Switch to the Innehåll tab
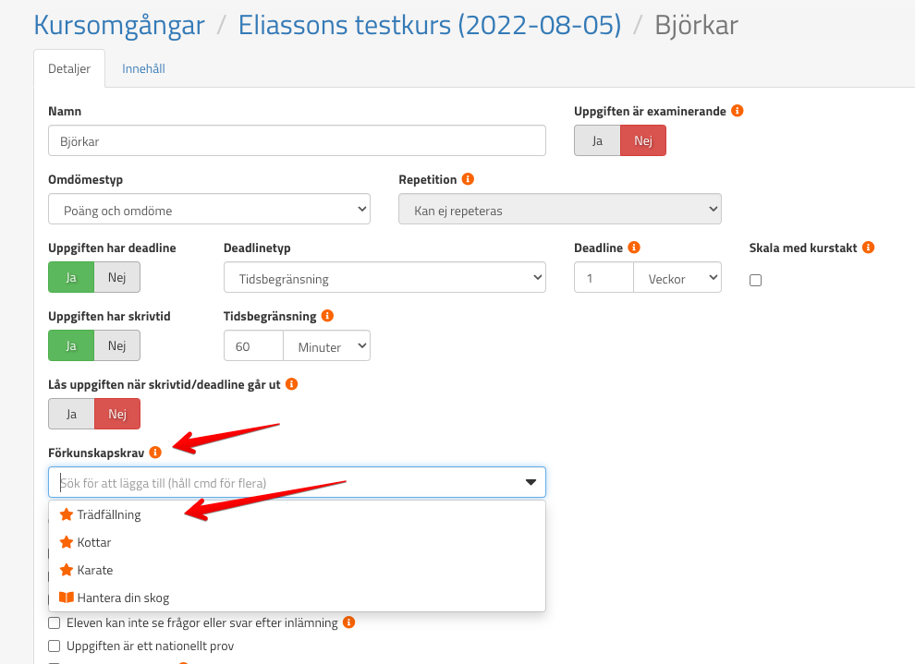 tap(143, 68)
